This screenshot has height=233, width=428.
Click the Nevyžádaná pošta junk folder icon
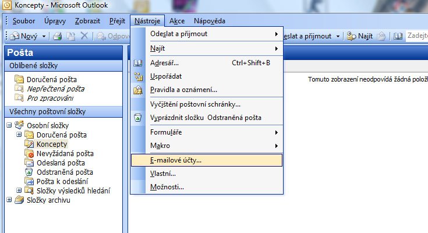29,154
